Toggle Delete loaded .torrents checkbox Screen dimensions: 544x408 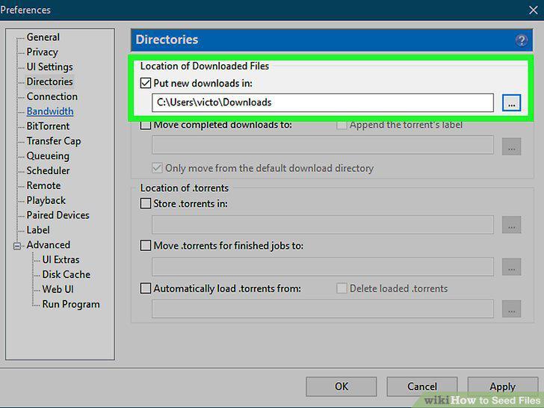point(341,288)
